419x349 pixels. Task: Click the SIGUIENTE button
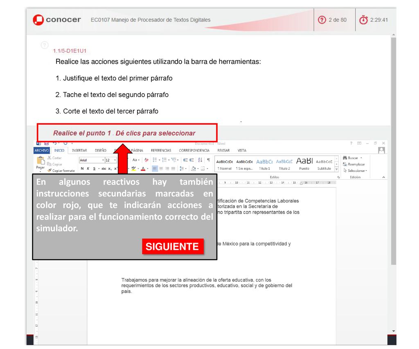point(172,246)
